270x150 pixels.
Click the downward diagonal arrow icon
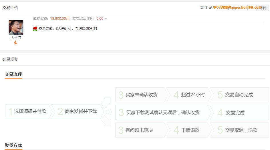pyautogui.click(x=106, y=121)
